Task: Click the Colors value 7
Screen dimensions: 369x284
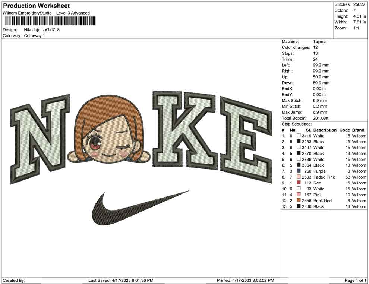Action: tap(354, 10)
